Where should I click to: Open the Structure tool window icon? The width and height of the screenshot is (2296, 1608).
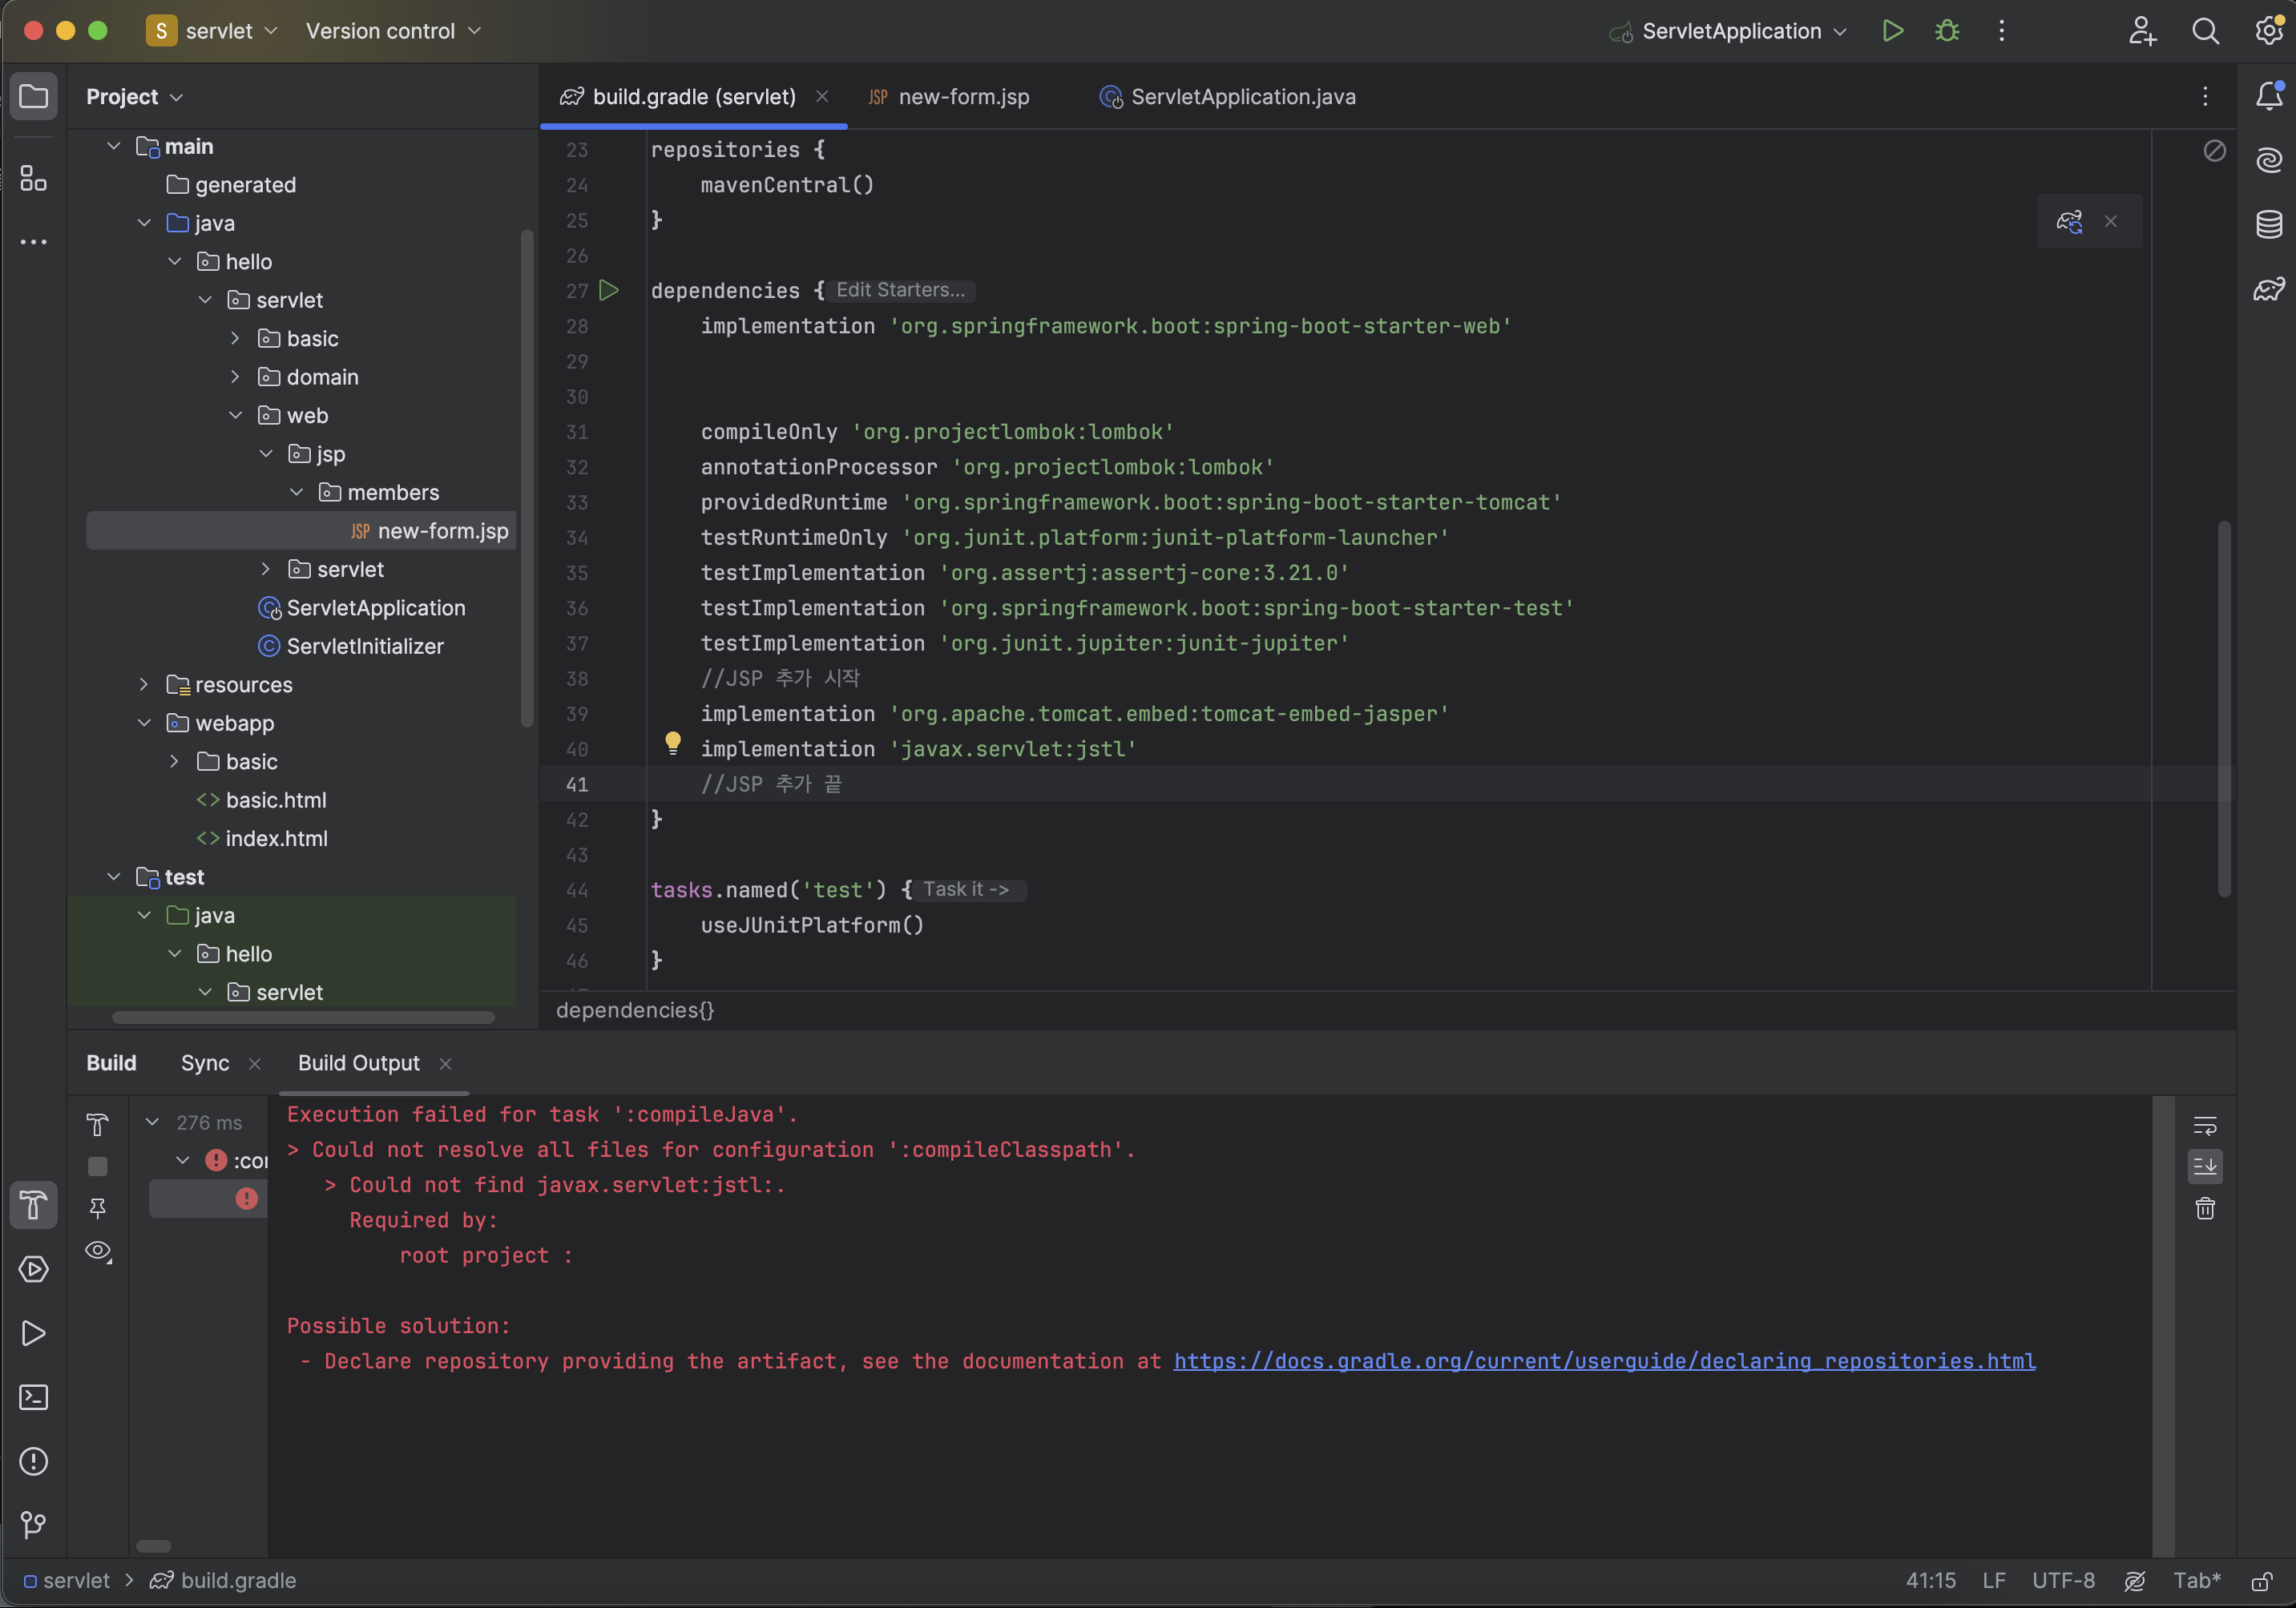pos(34,179)
